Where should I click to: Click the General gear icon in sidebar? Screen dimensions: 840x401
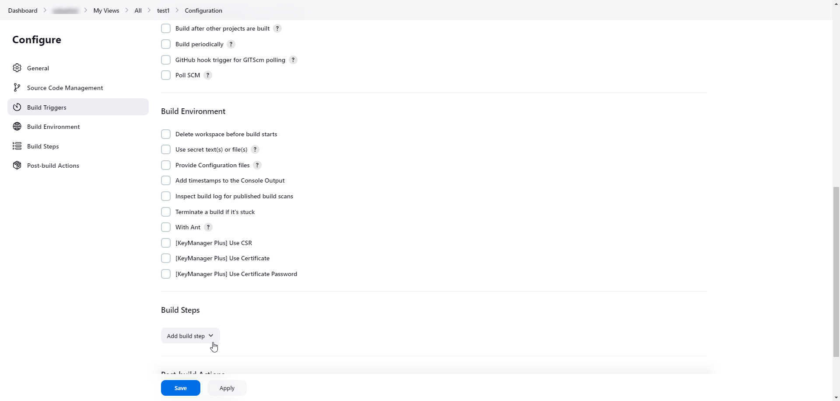(x=17, y=68)
